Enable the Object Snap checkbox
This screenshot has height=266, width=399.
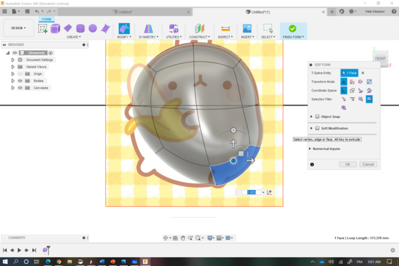pos(317,117)
